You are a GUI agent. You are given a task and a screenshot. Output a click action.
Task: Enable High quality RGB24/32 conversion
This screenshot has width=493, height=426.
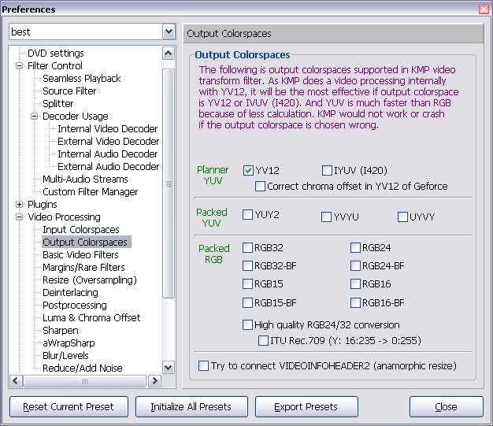point(249,324)
